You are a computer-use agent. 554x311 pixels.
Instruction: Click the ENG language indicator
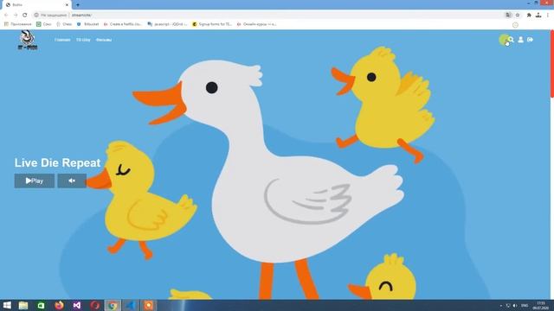coord(525,305)
